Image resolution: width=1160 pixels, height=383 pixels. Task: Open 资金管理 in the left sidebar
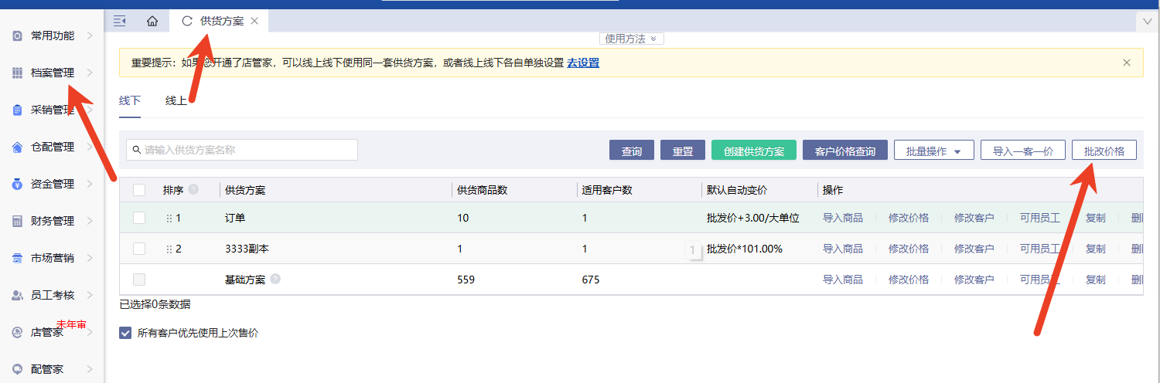pos(53,184)
